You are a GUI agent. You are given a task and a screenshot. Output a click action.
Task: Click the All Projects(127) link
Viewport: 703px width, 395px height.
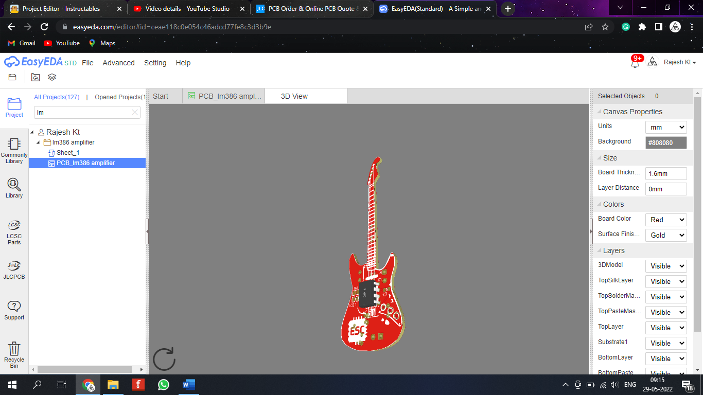(x=57, y=97)
